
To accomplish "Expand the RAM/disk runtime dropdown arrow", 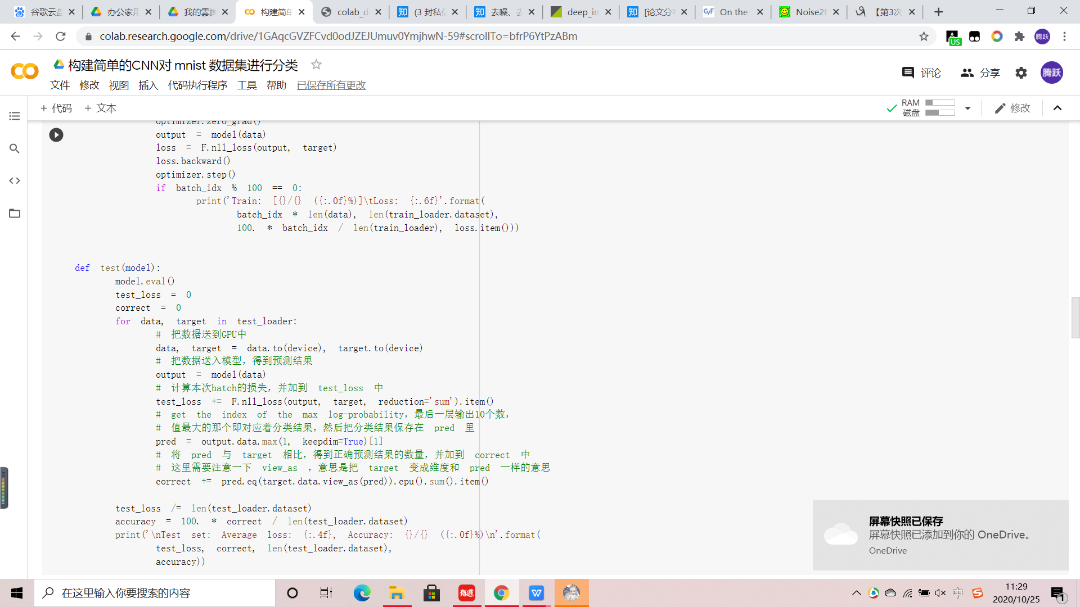I will 967,108.
